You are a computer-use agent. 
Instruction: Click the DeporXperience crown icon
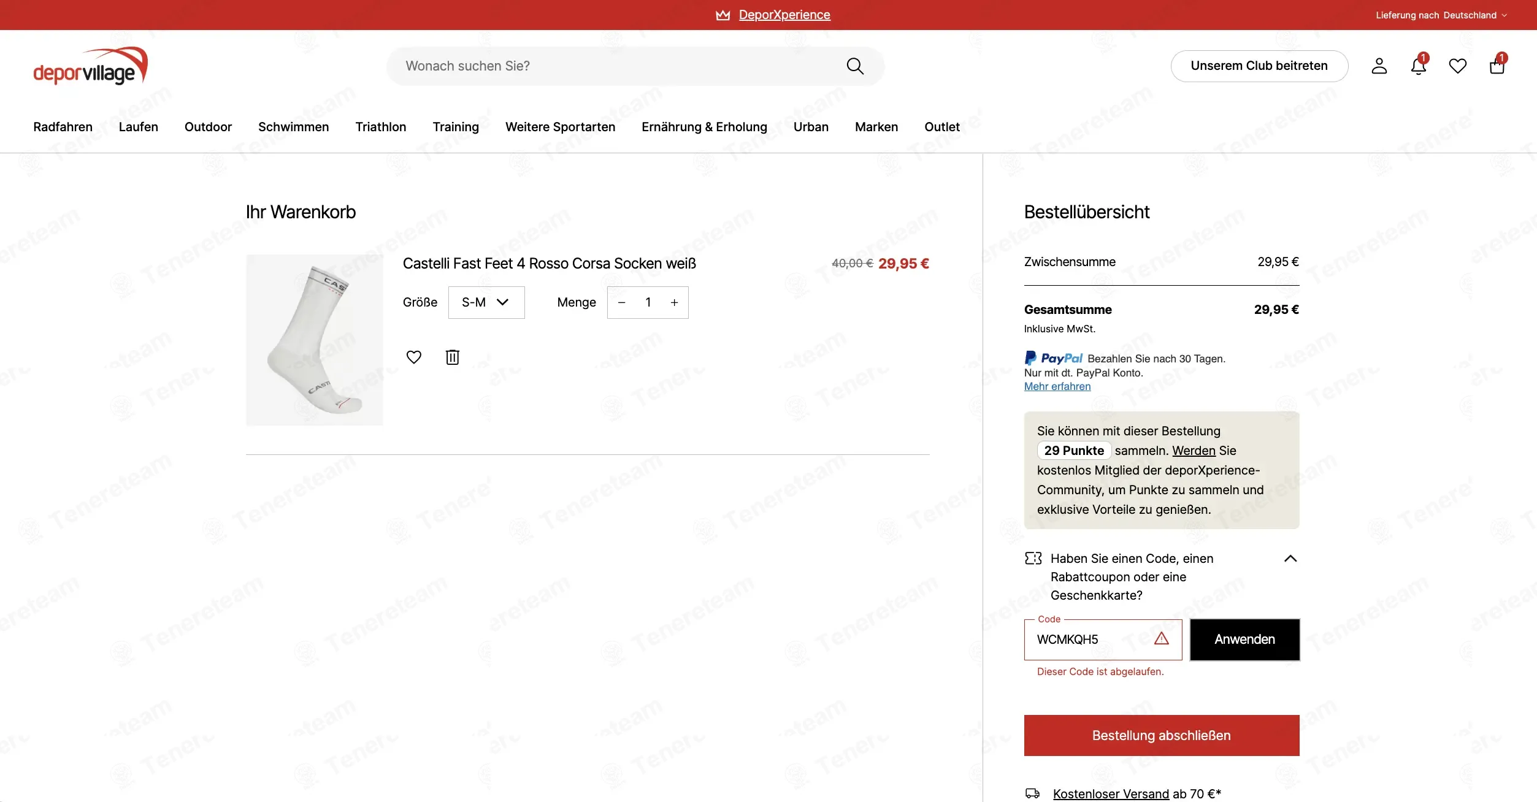click(x=723, y=15)
